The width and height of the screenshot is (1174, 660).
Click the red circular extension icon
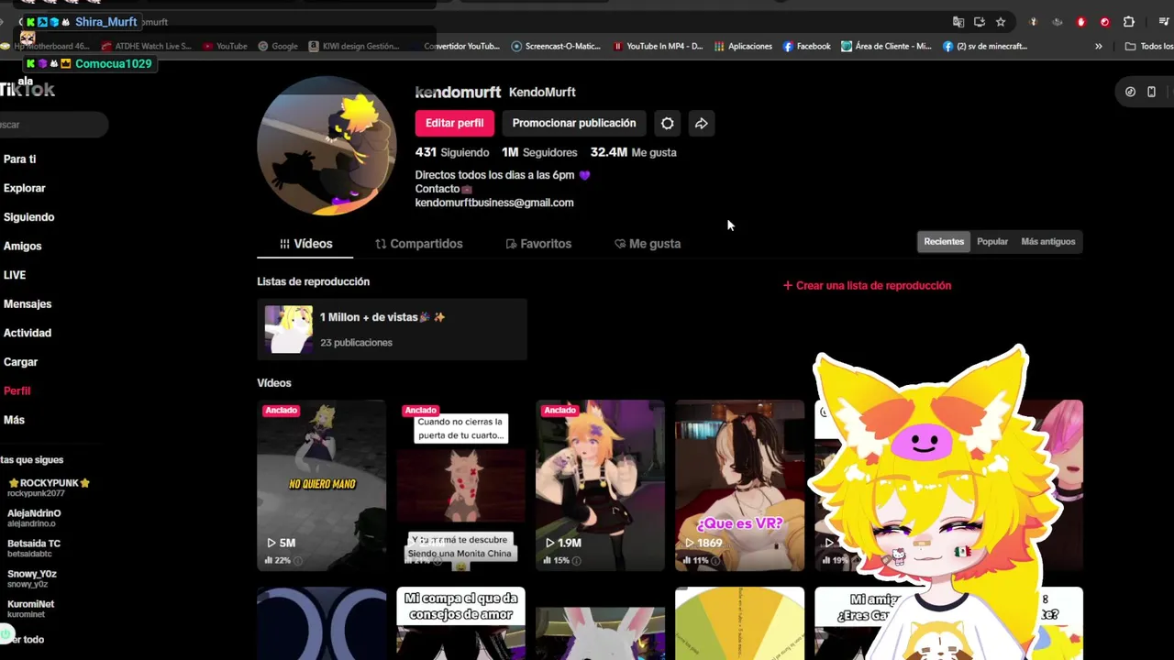pos(1104,22)
